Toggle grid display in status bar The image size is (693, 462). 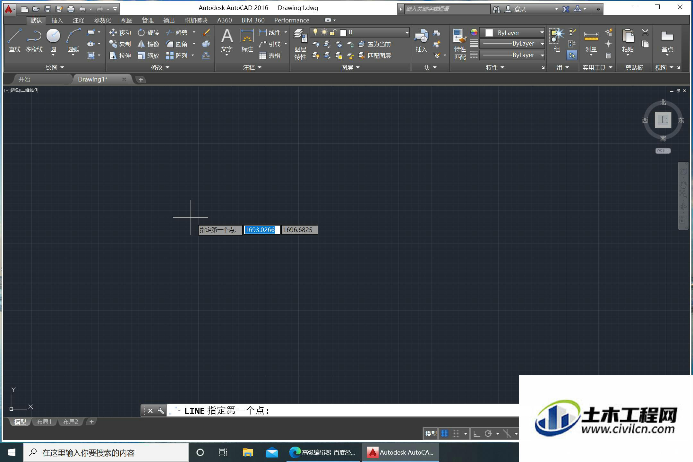[444, 434]
